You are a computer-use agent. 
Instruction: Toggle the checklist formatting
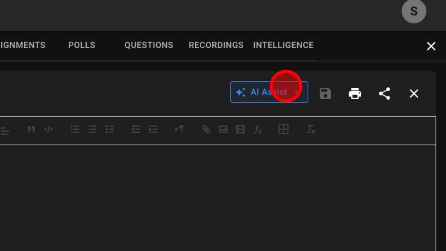pyautogui.click(x=110, y=129)
